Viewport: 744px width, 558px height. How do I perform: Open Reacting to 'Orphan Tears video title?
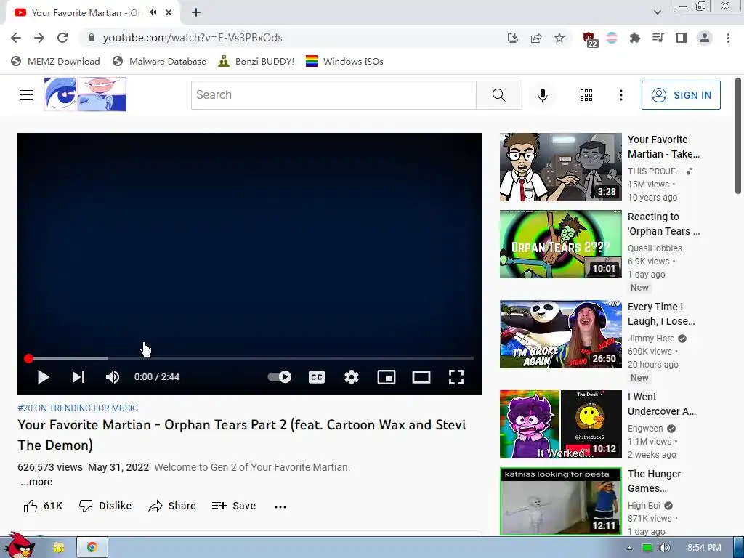pyautogui.click(x=663, y=224)
